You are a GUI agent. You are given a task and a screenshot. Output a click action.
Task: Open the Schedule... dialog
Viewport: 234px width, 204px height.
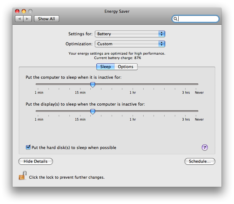coord(200,162)
